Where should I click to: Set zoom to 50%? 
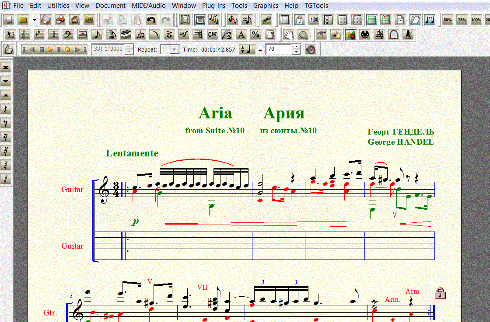[x=448, y=20]
